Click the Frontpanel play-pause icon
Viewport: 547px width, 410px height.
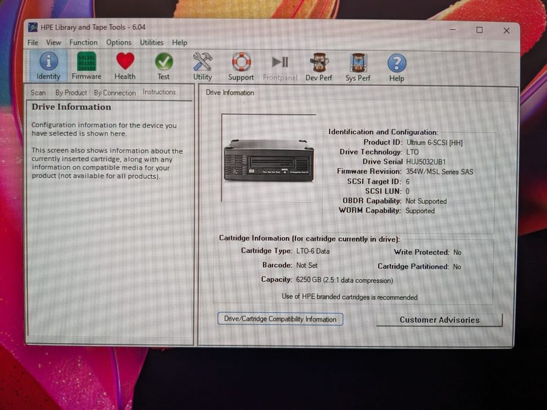point(280,68)
